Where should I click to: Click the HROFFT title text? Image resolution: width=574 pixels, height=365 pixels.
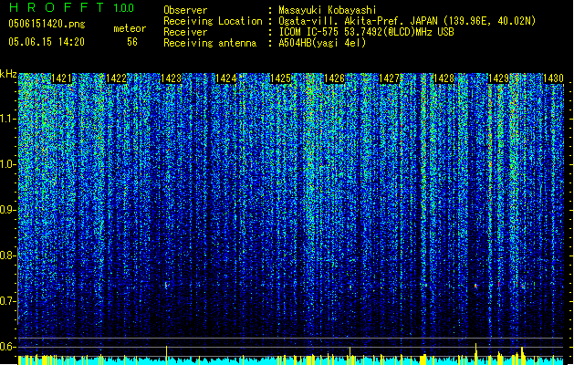click(x=57, y=7)
